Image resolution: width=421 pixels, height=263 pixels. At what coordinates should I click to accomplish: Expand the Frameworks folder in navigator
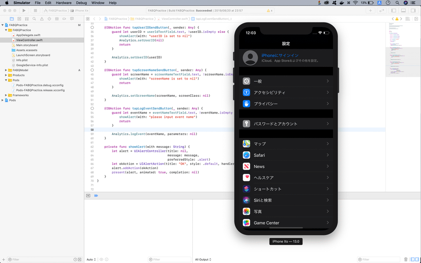[6, 95]
